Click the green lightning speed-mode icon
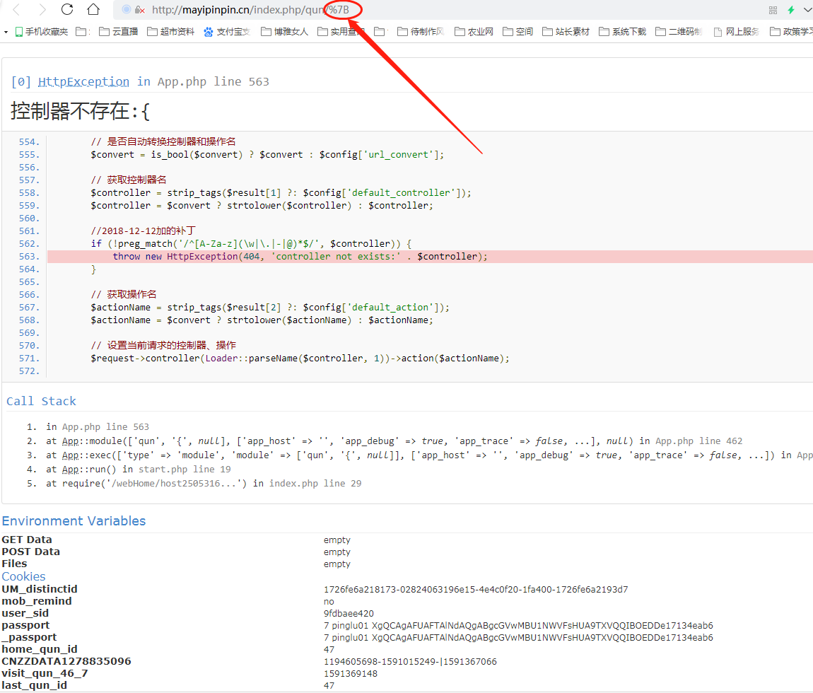The width and height of the screenshot is (813, 693). pos(791,10)
